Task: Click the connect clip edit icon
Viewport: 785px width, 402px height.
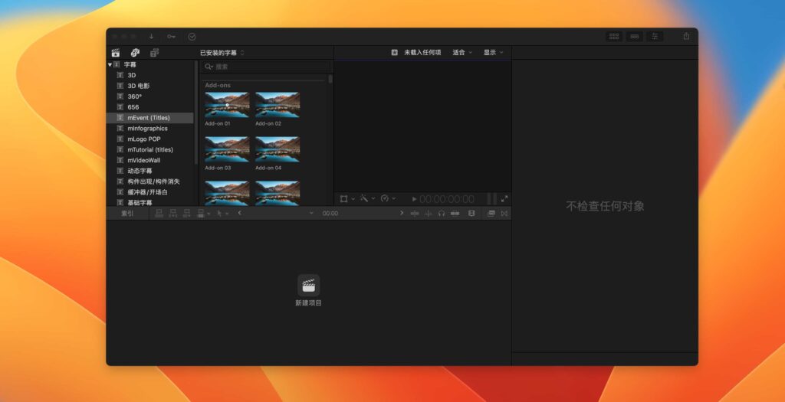Action: coord(159,214)
